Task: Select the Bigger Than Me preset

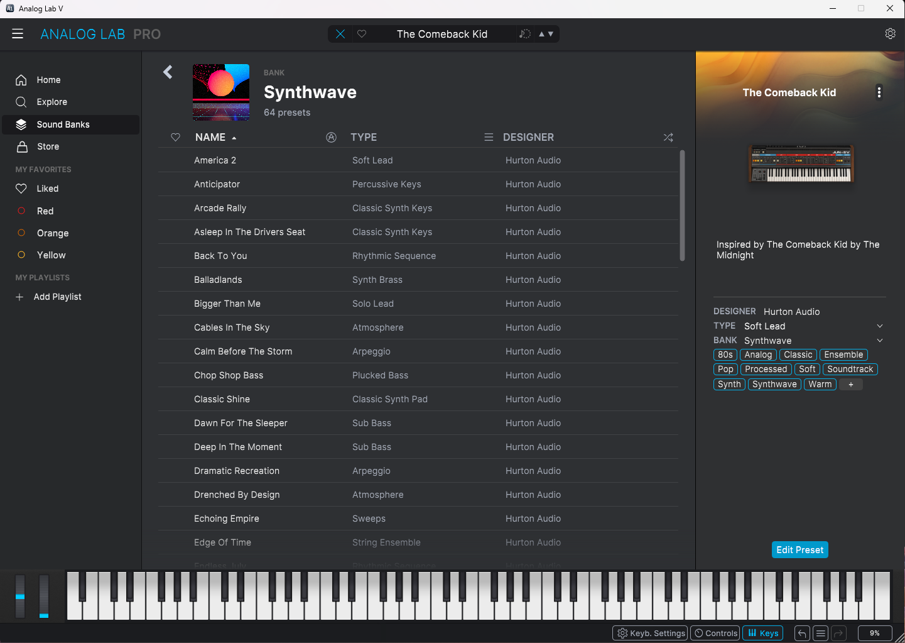Action: click(x=418, y=304)
